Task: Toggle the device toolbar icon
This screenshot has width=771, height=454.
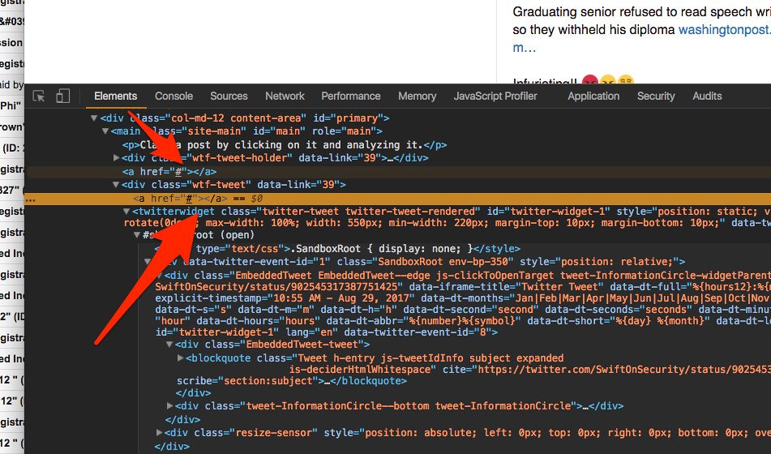Action: pos(63,96)
